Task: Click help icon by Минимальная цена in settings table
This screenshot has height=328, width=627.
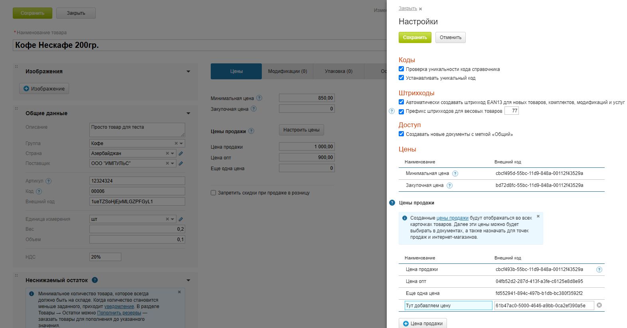Action: coord(455,174)
